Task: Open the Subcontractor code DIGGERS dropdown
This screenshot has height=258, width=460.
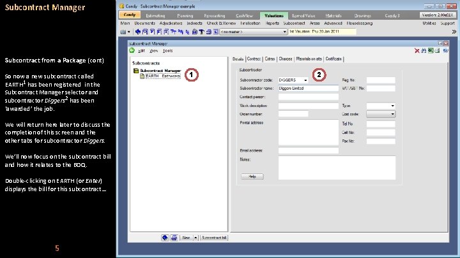Action: coord(305,80)
